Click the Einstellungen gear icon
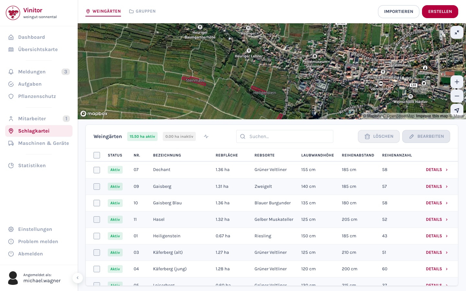This screenshot has width=466, height=291. [x=11, y=229]
